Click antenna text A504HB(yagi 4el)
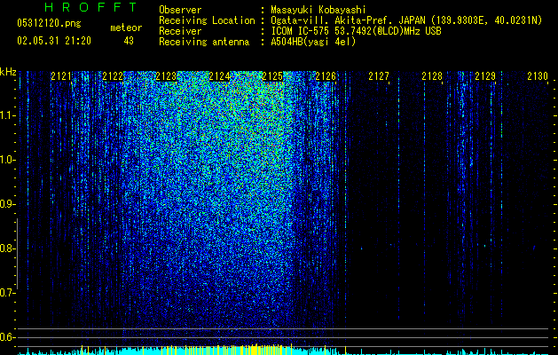558x355 pixels. point(313,42)
